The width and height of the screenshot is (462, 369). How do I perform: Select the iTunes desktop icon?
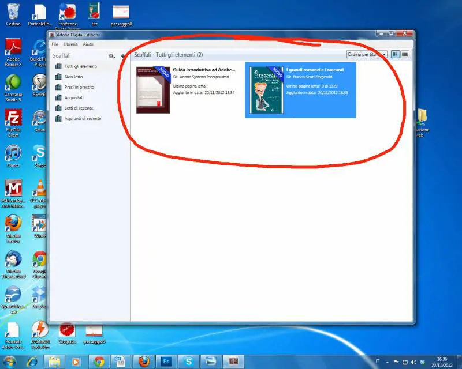point(13,156)
